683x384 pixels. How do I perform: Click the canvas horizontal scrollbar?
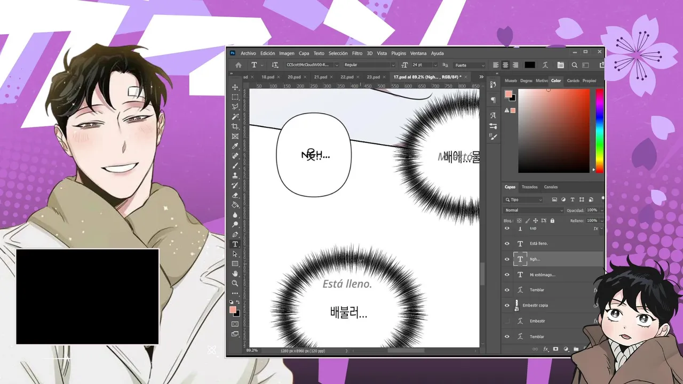pyautogui.click(x=406, y=350)
